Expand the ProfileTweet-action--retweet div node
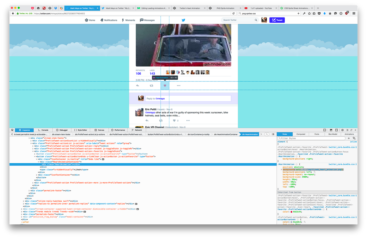The width and height of the screenshot is (367, 238). point(33,148)
